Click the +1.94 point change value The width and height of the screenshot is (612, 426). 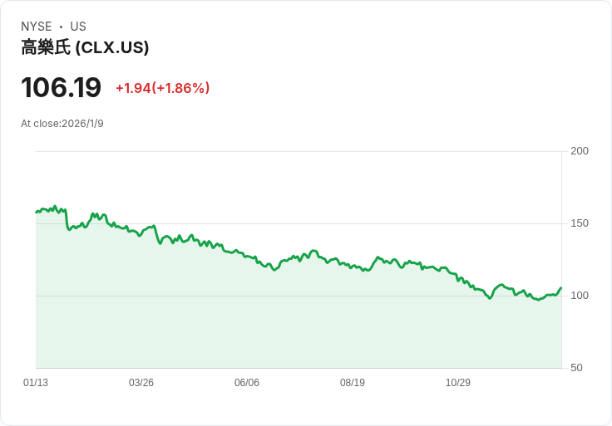[x=133, y=88]
